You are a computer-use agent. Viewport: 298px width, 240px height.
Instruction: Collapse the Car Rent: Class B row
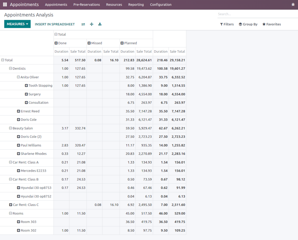click(x=24, y=179)
